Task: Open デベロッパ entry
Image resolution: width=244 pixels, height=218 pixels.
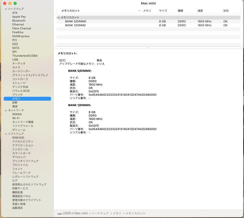Action: click(x=19, y=157)
